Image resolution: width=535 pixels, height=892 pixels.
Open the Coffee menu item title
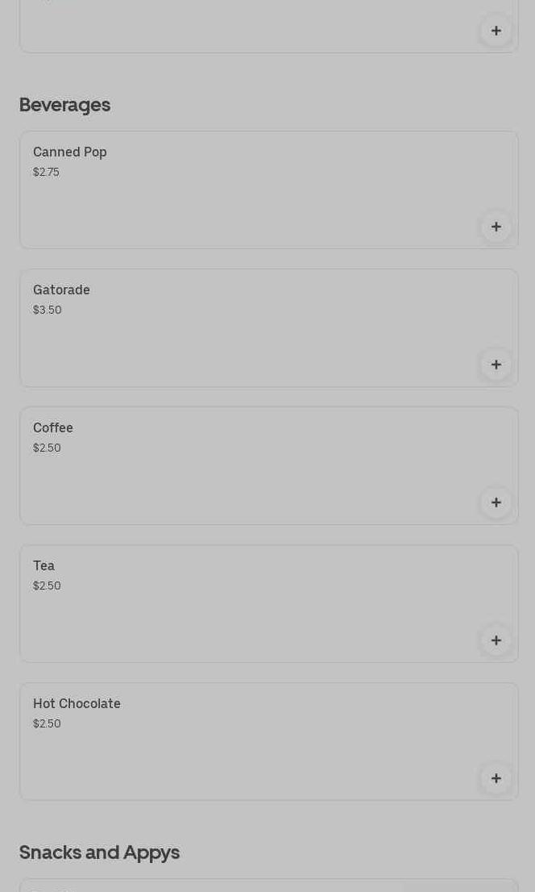tap(53, 428)
